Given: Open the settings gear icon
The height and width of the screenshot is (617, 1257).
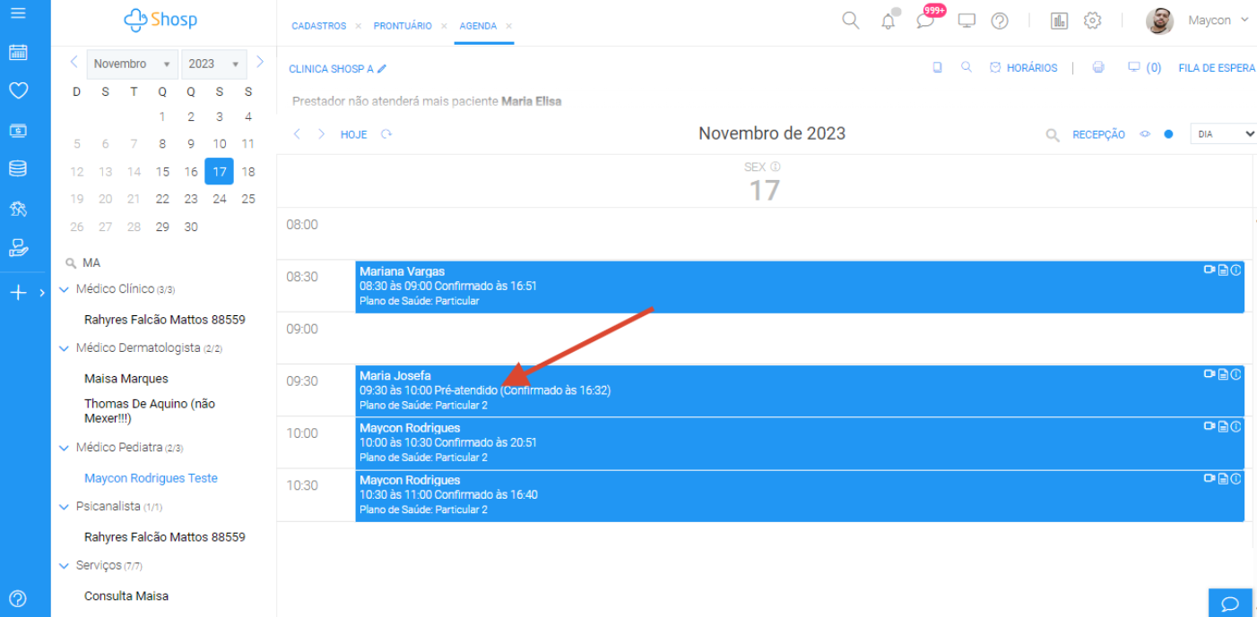Looking at the screenshot, I should [1092, 21].
